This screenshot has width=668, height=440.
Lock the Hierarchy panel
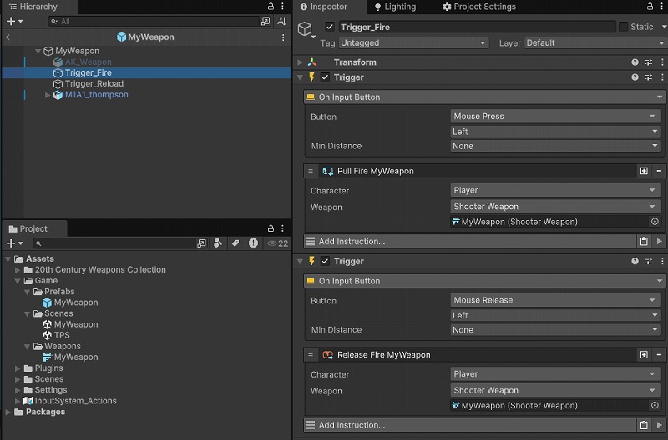click(271, 7)
